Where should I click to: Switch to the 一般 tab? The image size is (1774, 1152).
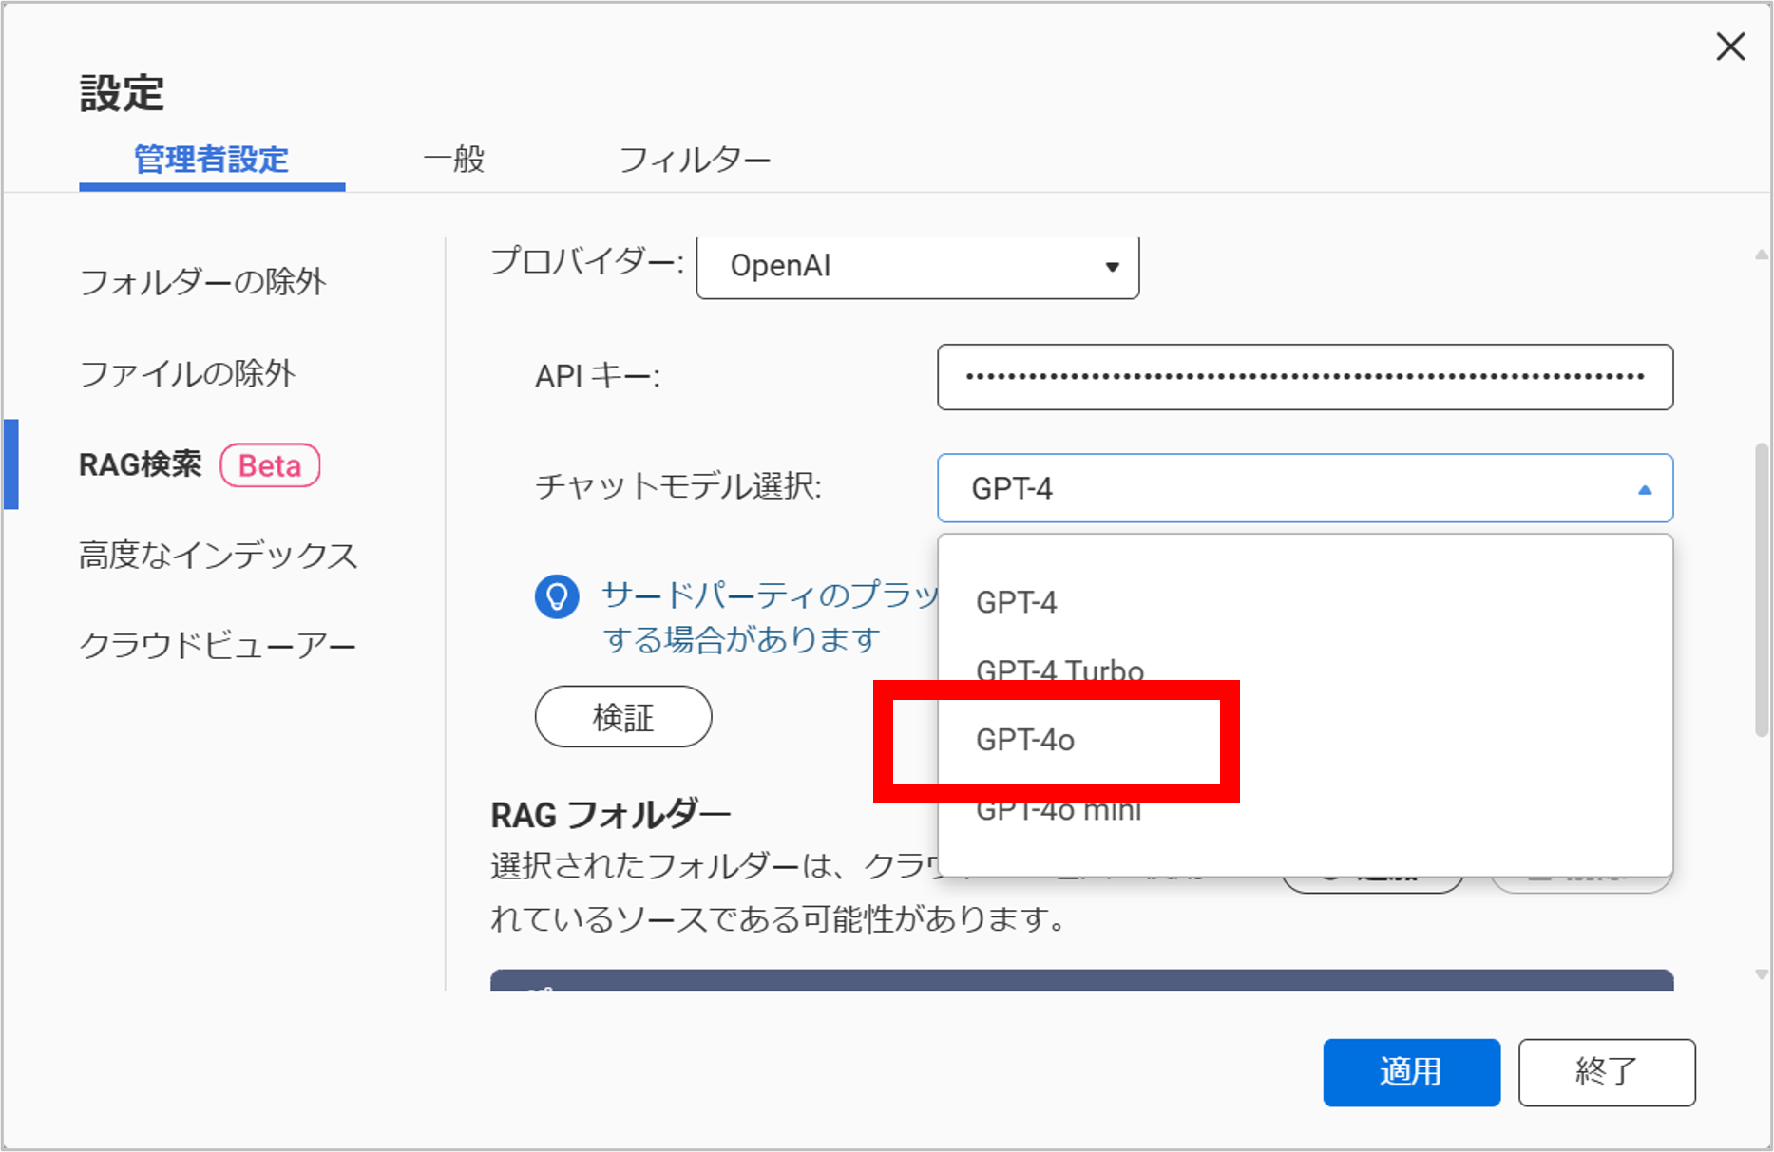tap(454, 159)
